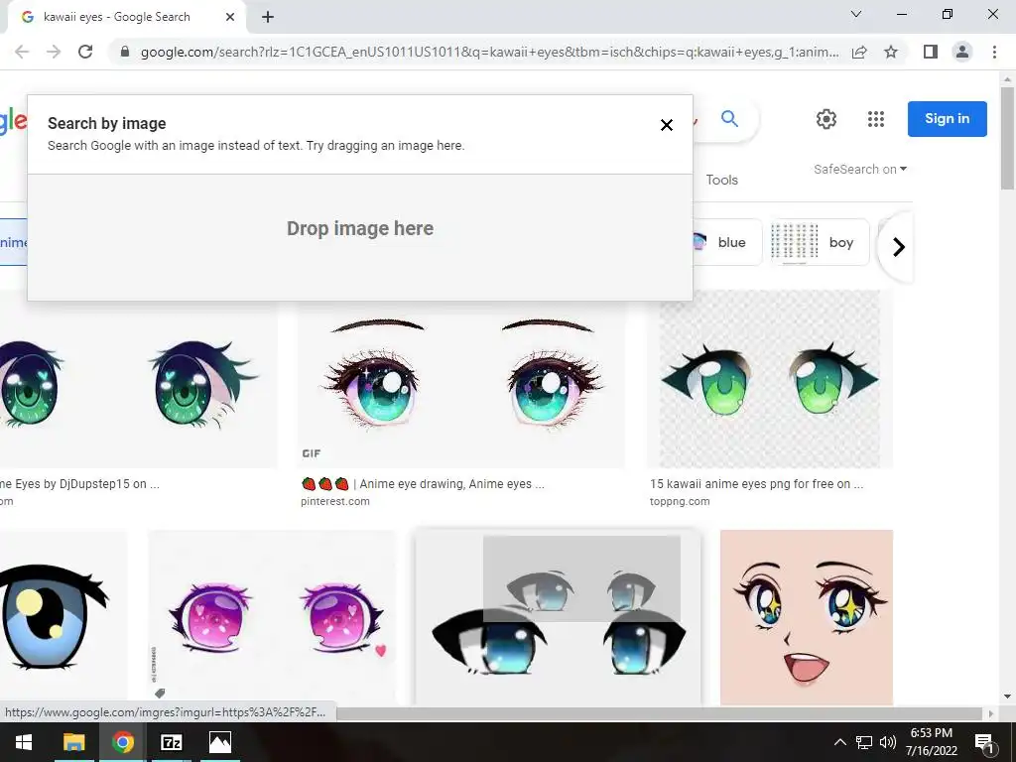
Task: Open the Chrome profile menu
Action: coord(962,52)
